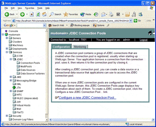Click the address URL field
Screen dimensions: 156x127
point(72,21)
